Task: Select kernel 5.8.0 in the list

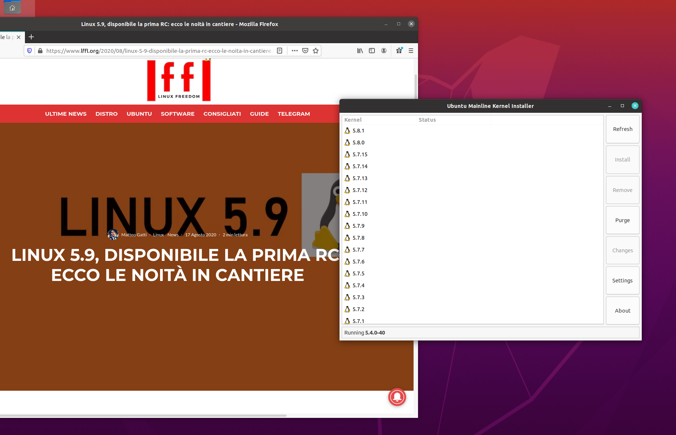Action: tap(472, 143)
